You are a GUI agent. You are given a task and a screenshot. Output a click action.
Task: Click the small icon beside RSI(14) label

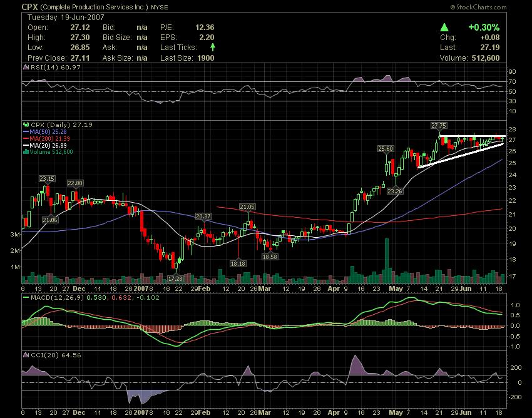click(26, 67)
